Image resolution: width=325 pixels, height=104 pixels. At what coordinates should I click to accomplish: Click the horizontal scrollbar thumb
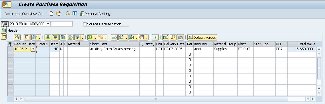(x=156, y=99)
